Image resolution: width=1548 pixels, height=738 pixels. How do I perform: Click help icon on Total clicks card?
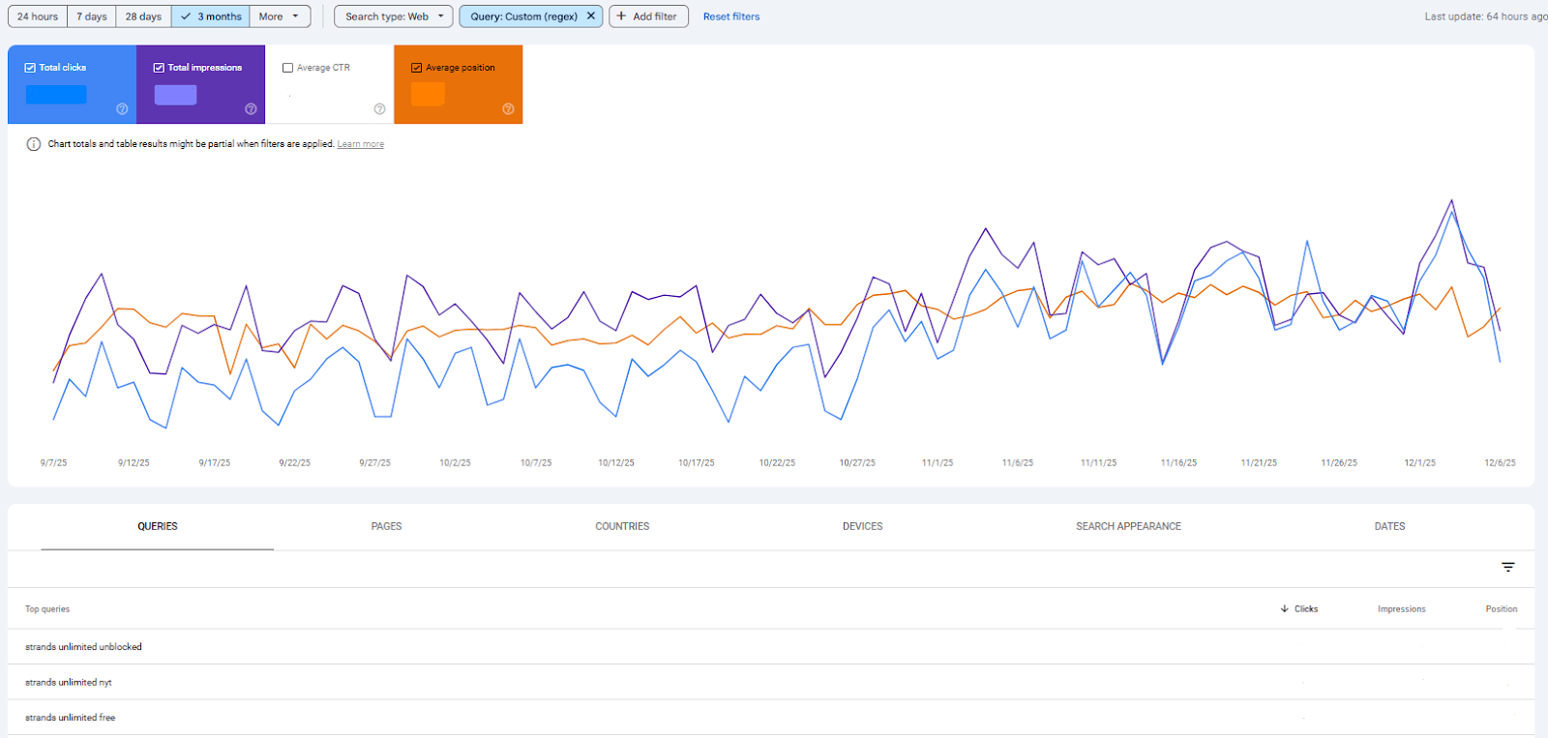point(122,109)
